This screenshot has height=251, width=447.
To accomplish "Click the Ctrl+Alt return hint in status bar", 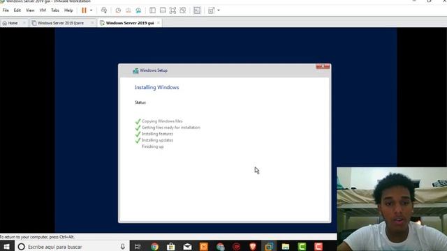I will click(x=37, y=237).
